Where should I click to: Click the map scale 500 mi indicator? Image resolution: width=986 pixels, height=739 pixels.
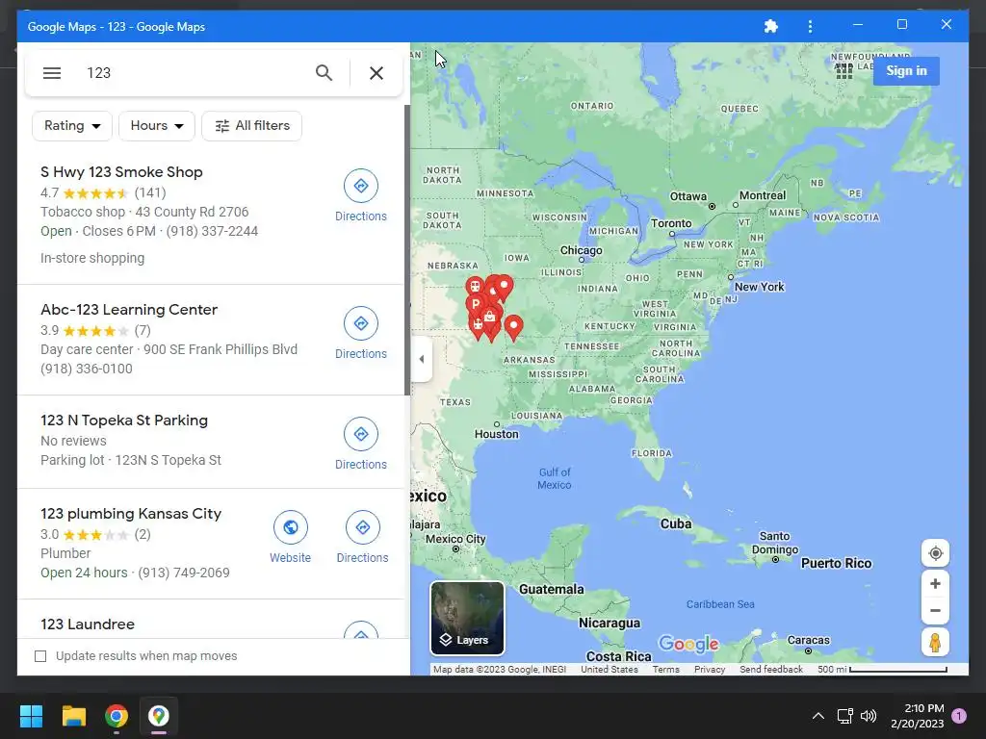[882, 670]
